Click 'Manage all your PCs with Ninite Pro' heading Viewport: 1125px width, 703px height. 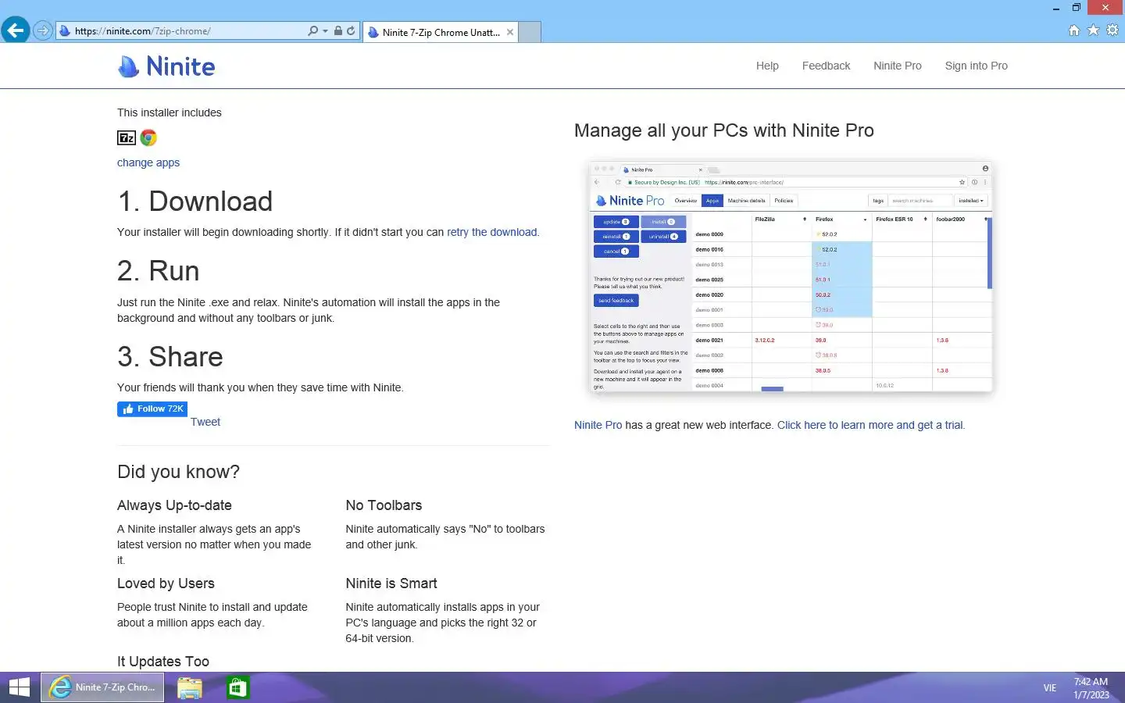[x=724, y=130]
